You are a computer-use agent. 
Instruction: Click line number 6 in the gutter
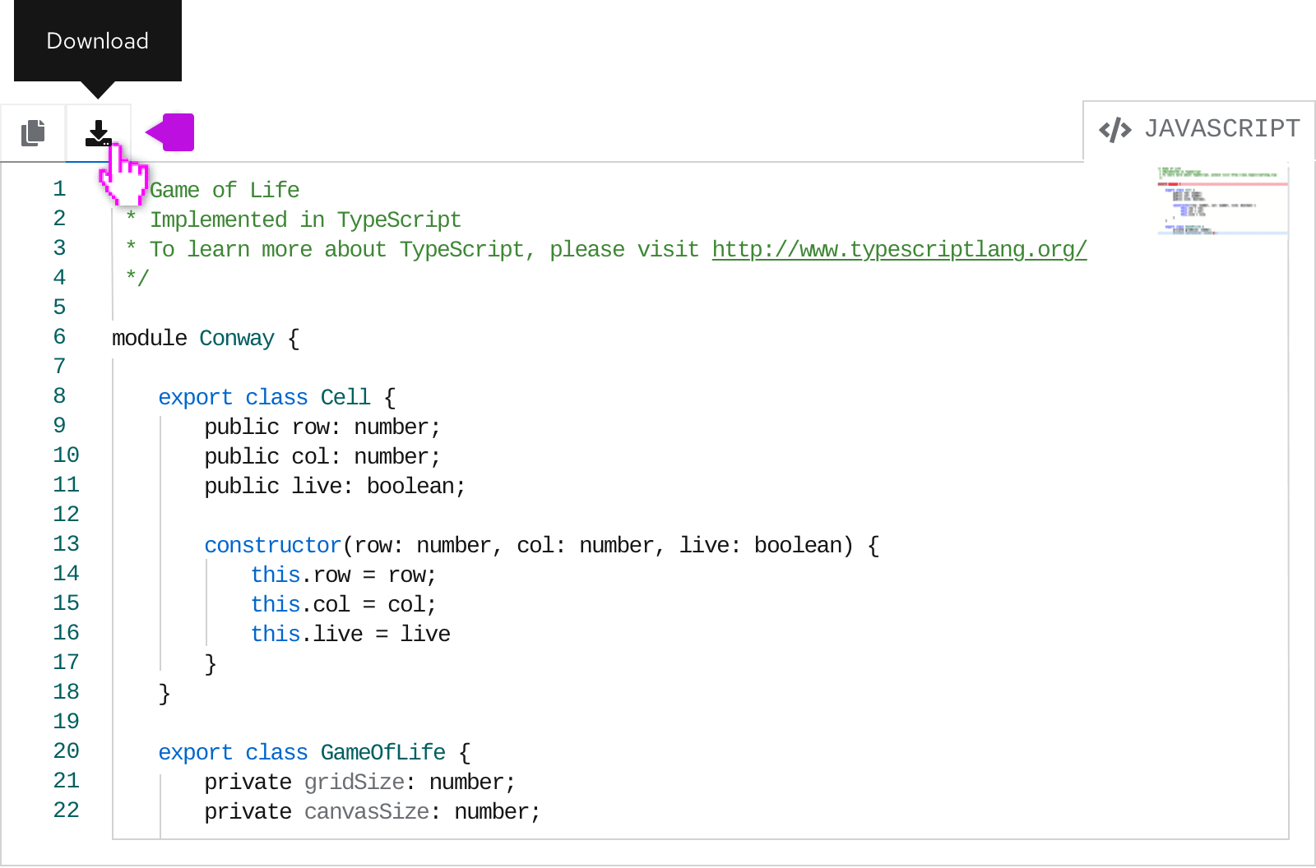point(59,337)
